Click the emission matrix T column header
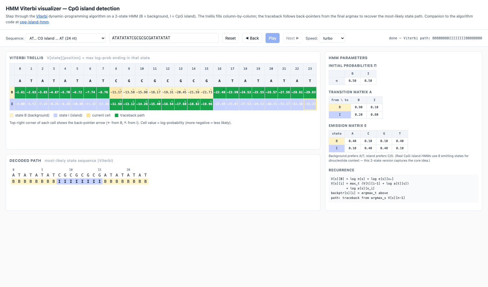 click(400, 134)
